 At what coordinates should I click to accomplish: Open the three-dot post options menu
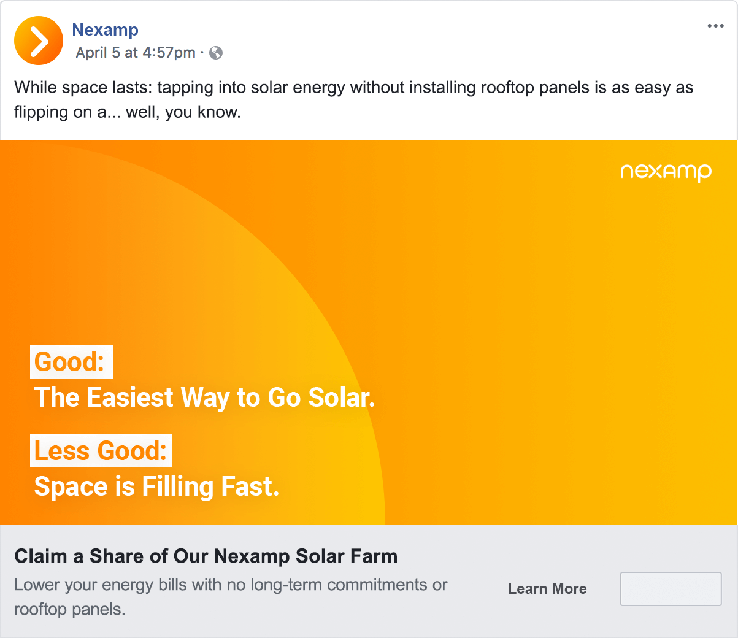(x=715, y=26)
